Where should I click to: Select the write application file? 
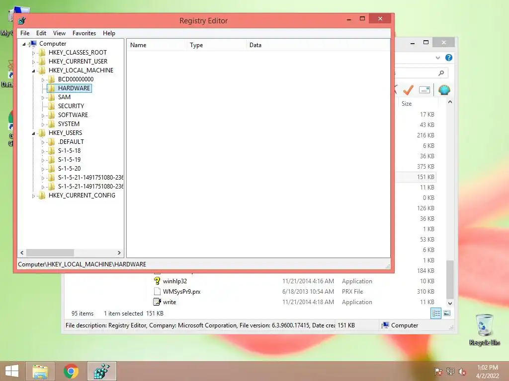(x=169, y=302)
